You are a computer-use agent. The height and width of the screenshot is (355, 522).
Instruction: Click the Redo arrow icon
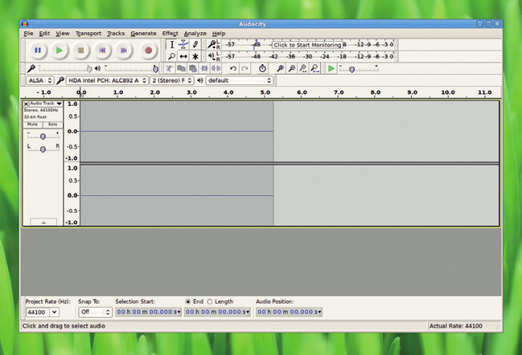point(245,68)
